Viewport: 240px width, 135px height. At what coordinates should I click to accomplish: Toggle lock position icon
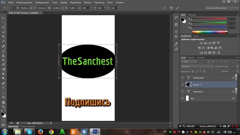[x=200, y=72]
